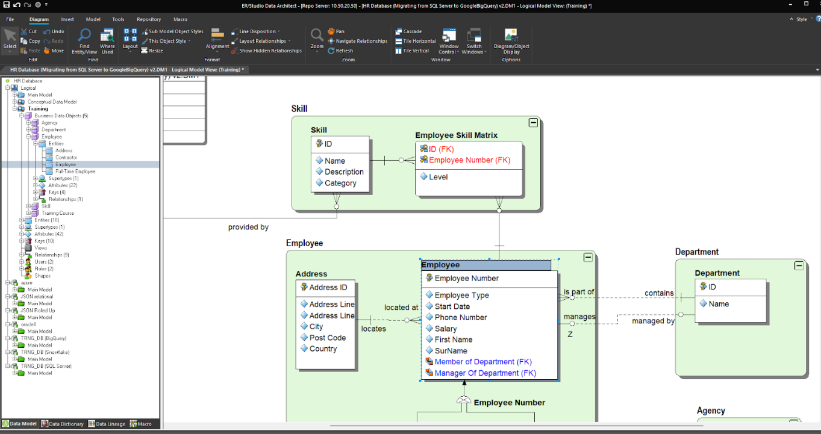Image resolution: width=821 pixels, height=434 pixels.
Task: Click the Level attribute in Skill Matrix
Action: click(x=439, y=177)
